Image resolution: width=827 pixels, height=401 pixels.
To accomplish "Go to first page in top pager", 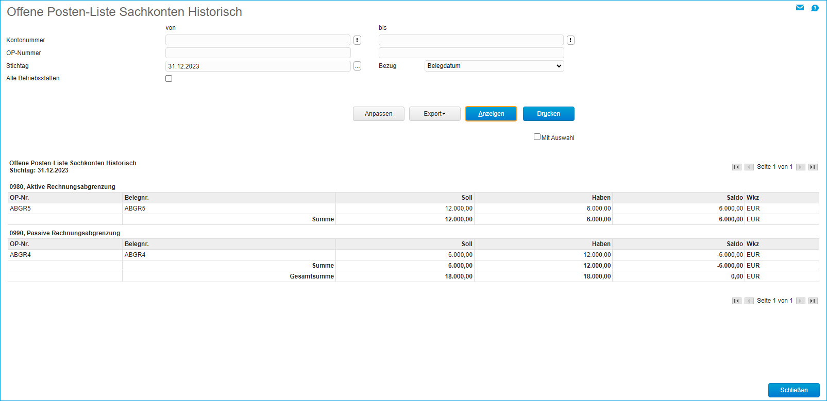I will [x=736, y=167].
